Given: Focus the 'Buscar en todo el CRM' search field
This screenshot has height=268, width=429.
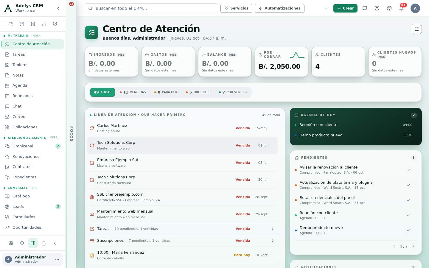Looking at the screenshot, I should pos(151,8).
